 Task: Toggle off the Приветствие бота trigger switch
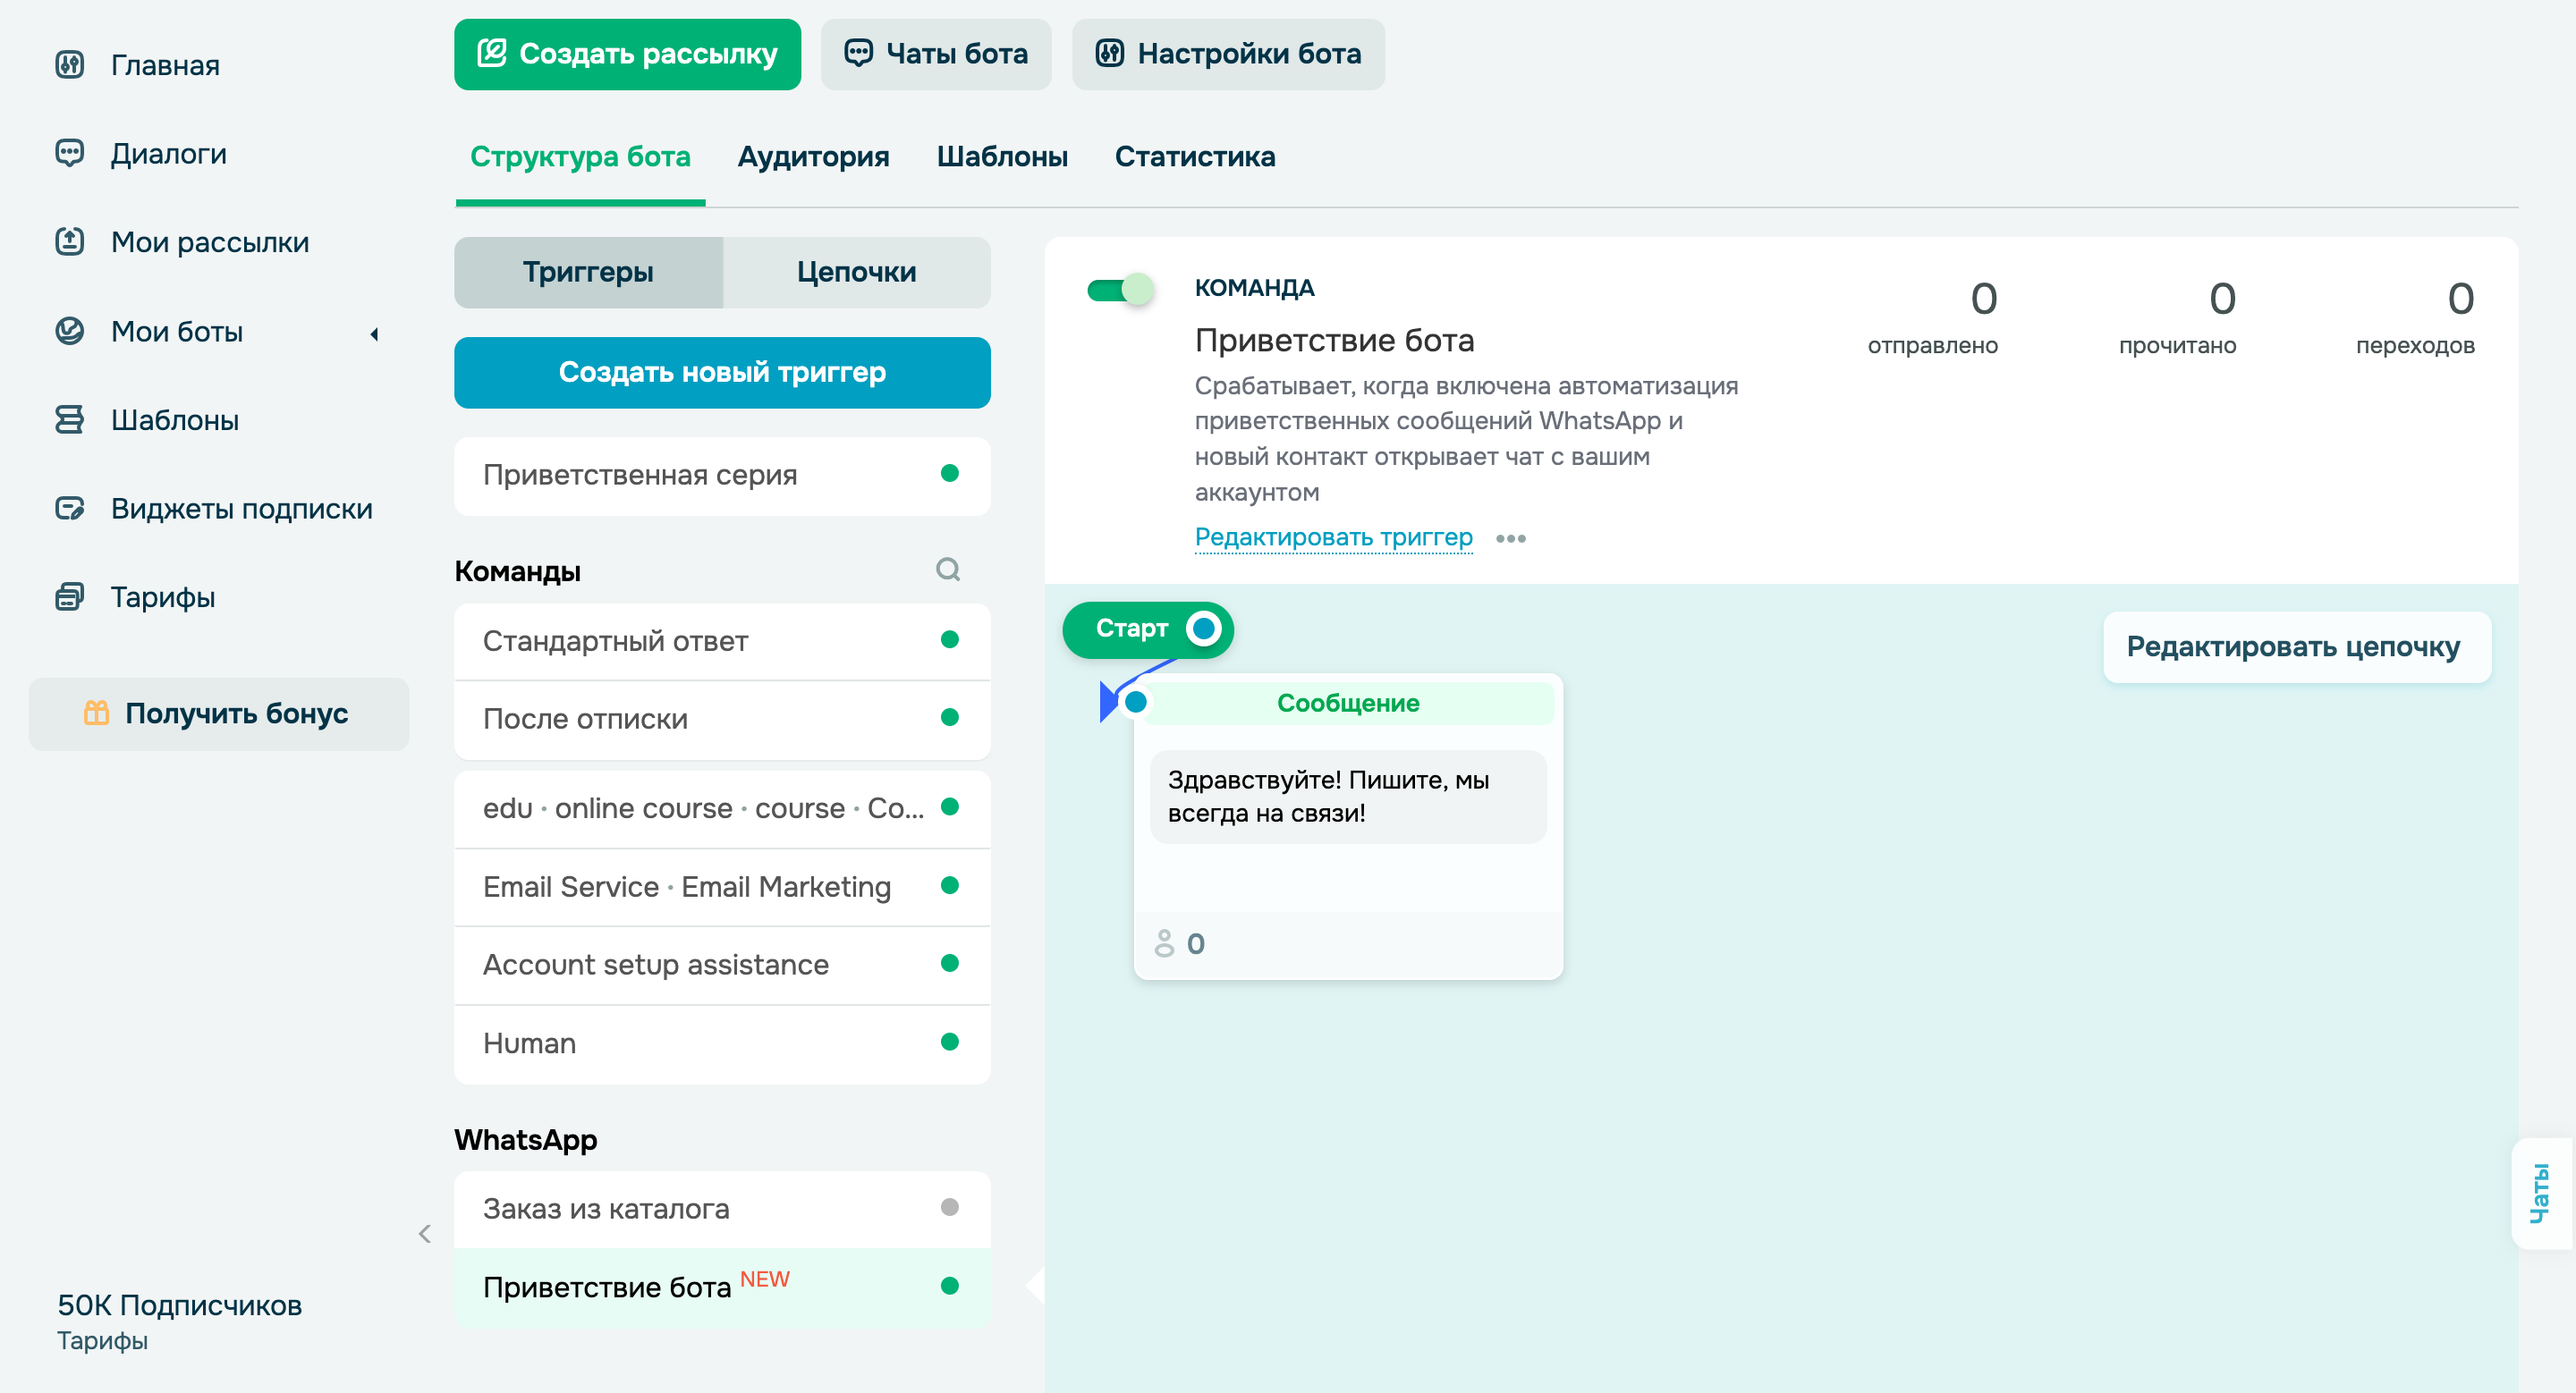point(1120,291)
